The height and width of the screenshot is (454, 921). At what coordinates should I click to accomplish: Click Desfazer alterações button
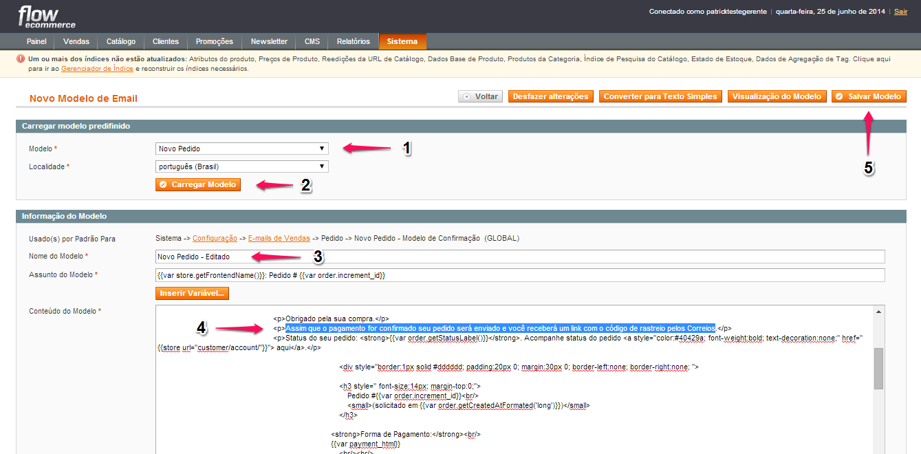point(551,96)
